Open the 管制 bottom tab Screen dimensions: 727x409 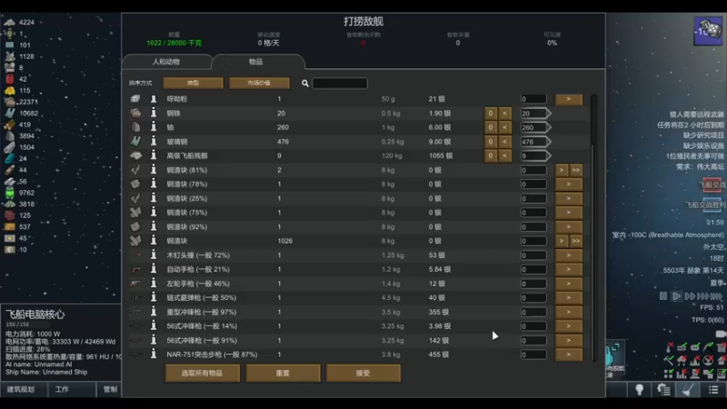point(109,390)
